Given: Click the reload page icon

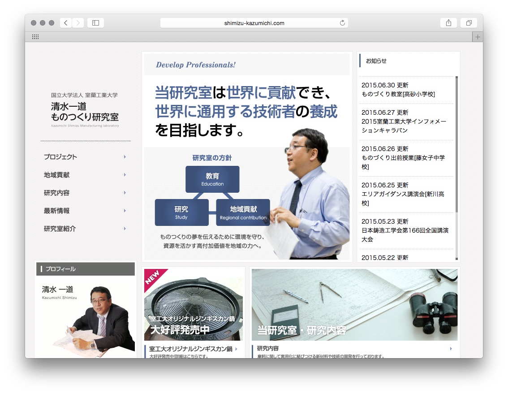Looking at the screenshot, I should (x=343, y=23).
